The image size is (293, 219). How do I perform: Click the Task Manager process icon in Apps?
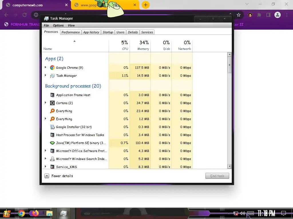click(x=52, y=76)
